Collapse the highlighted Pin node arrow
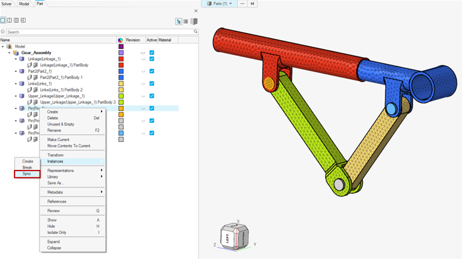 click(16, 108)
